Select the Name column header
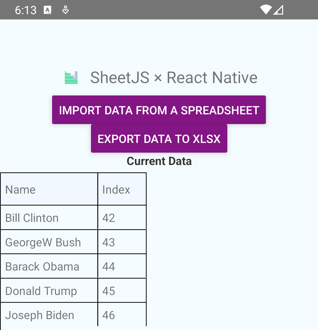This screenshot has height=330, width=318. tap(20, 189)
